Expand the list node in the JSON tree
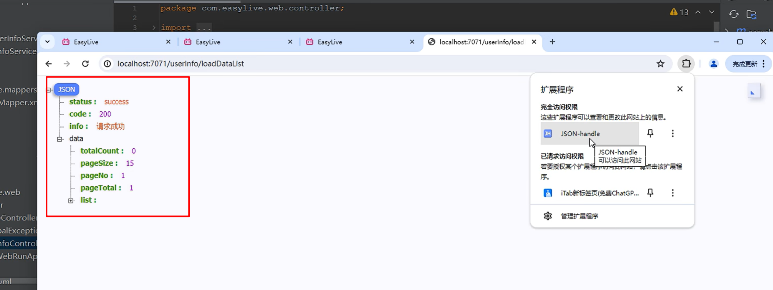773x290 pixels. click(71, 201)
